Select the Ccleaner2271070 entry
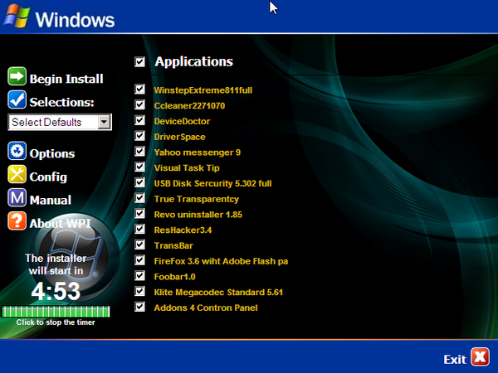Screen dimensions: 498x373 (x=189, y=105)
